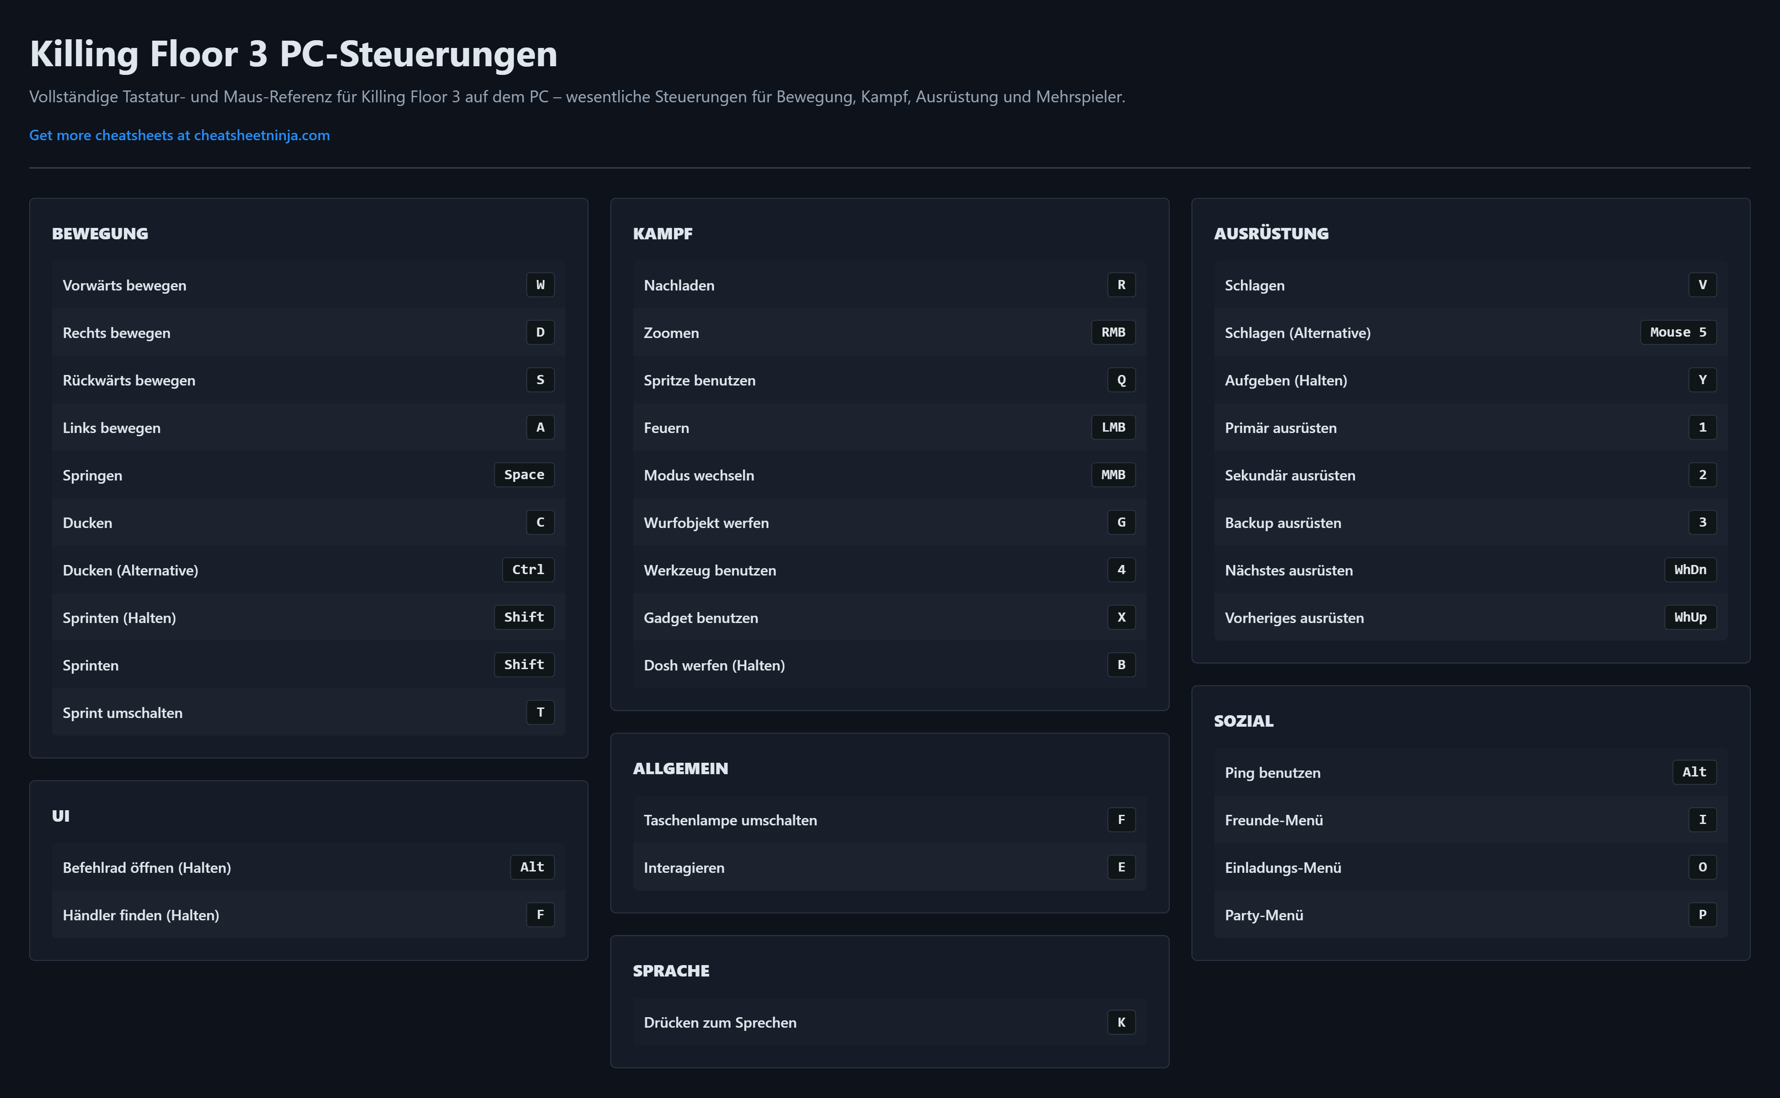Click the W key badge for Vorwärts bewegen
The width and height of the screenshot is (1780, 1098).
540,285
